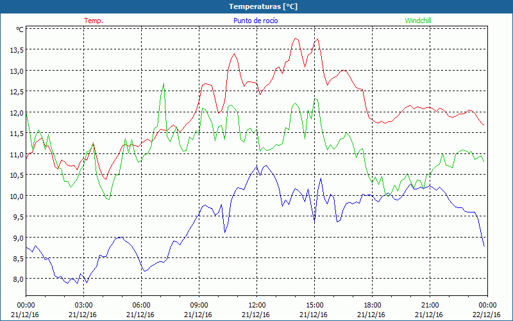The height and width of the screenshot is (321, 513).
Task: Click the 10,0 y-axis value
Action: point(17,196)
